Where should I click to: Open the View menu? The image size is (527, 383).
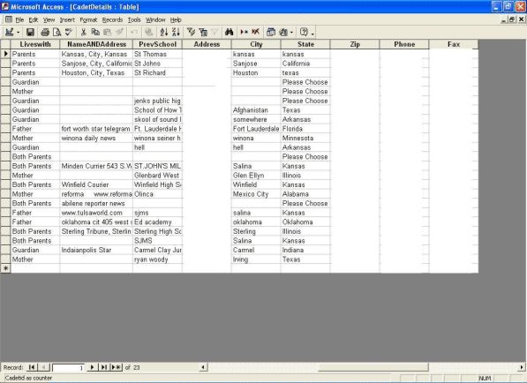(49, 19)
